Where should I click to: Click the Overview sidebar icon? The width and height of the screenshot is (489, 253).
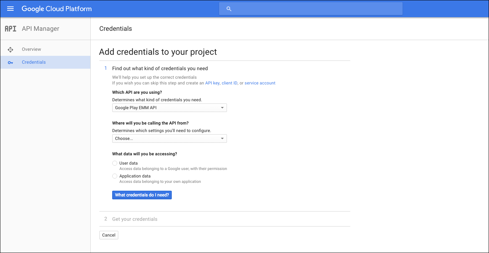point(10,49)
